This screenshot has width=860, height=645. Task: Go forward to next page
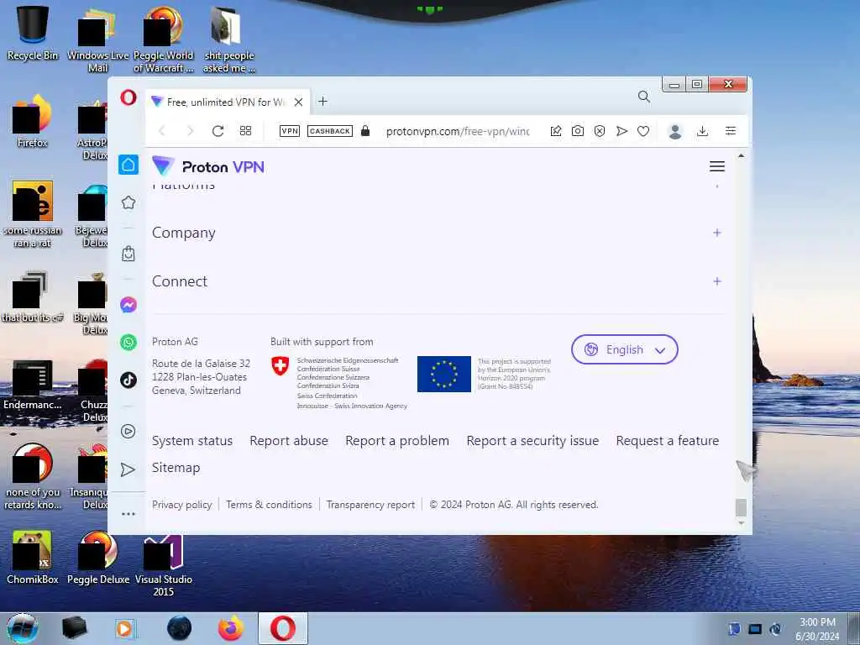tap(191, 131)
